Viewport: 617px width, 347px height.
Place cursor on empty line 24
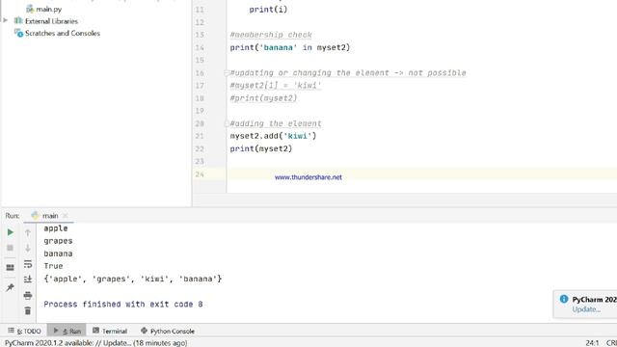click(422, 174)
